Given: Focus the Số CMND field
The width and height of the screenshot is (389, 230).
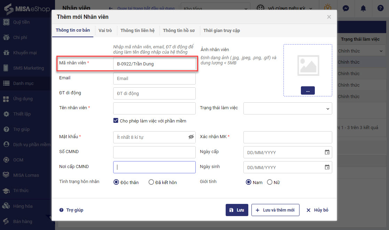Looking at the screenshot, I should 154,152.
